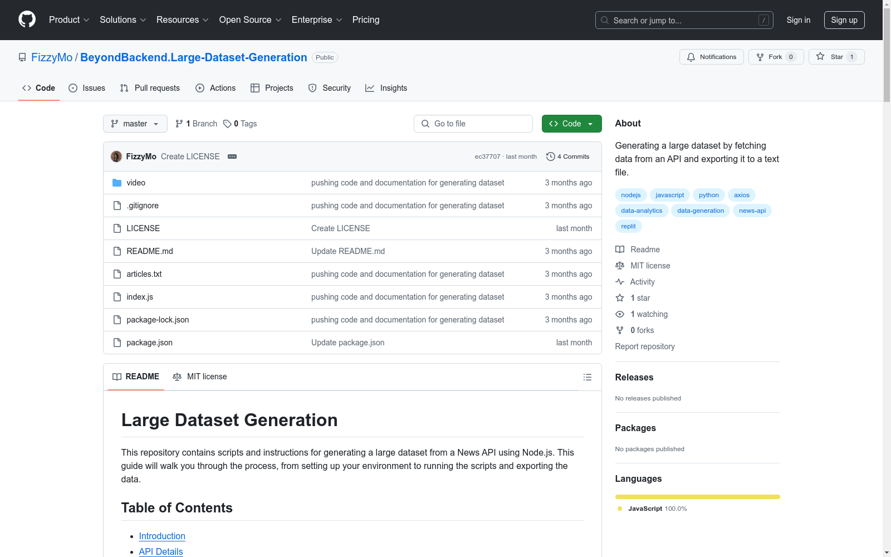Open the Update README.md commit message

(348, 251)
